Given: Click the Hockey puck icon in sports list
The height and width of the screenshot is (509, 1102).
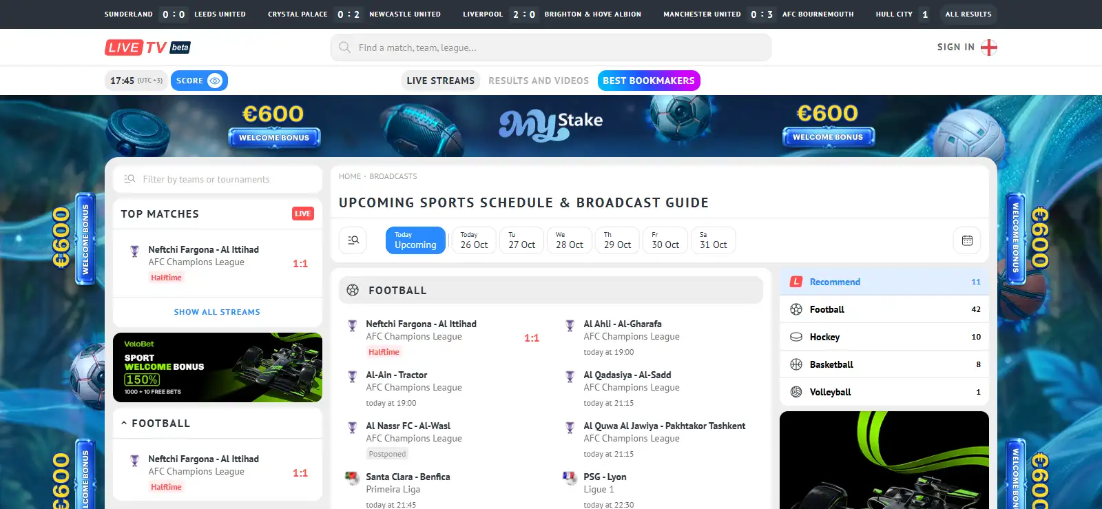Looking at the screenshot, I should (796, 337).
